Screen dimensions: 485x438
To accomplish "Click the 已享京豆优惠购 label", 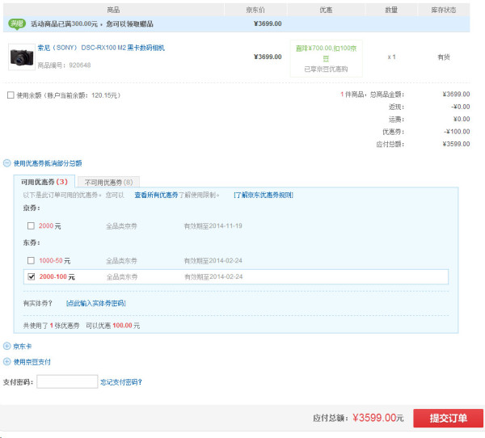I will point(326,69).
